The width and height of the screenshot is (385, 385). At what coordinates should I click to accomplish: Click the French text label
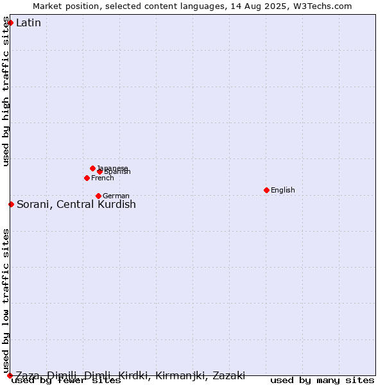pos(103,178)
